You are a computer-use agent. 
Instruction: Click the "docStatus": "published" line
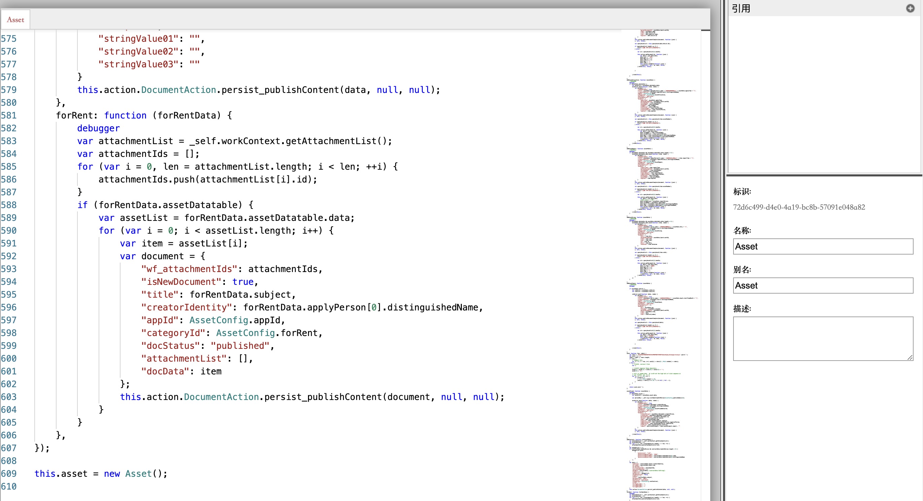click(207, 346)
